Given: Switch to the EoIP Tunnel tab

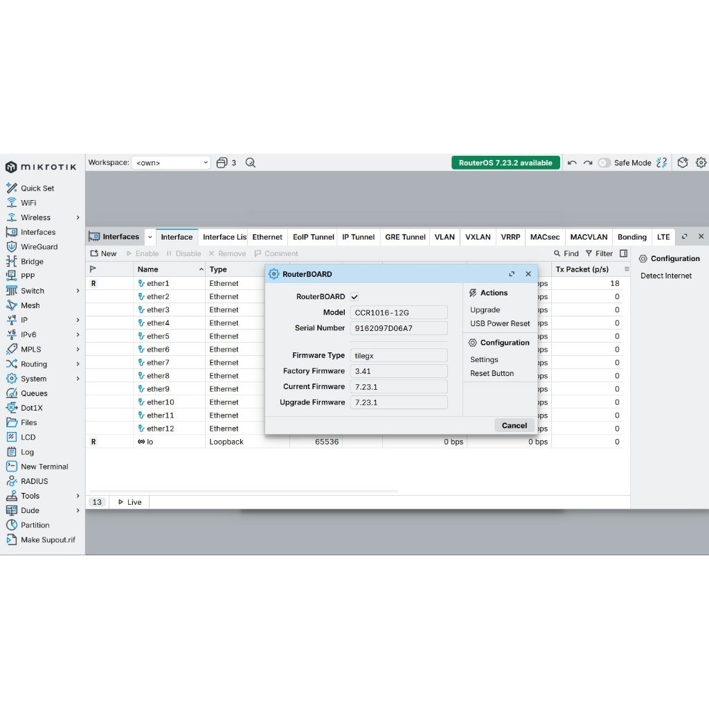Looking at the screenshot, I should 314,237.
